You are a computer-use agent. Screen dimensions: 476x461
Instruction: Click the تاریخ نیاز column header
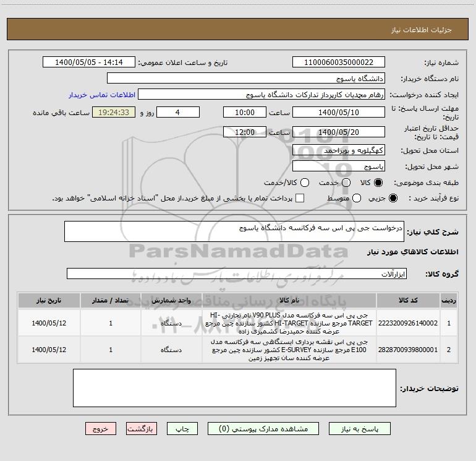(49, 300)
